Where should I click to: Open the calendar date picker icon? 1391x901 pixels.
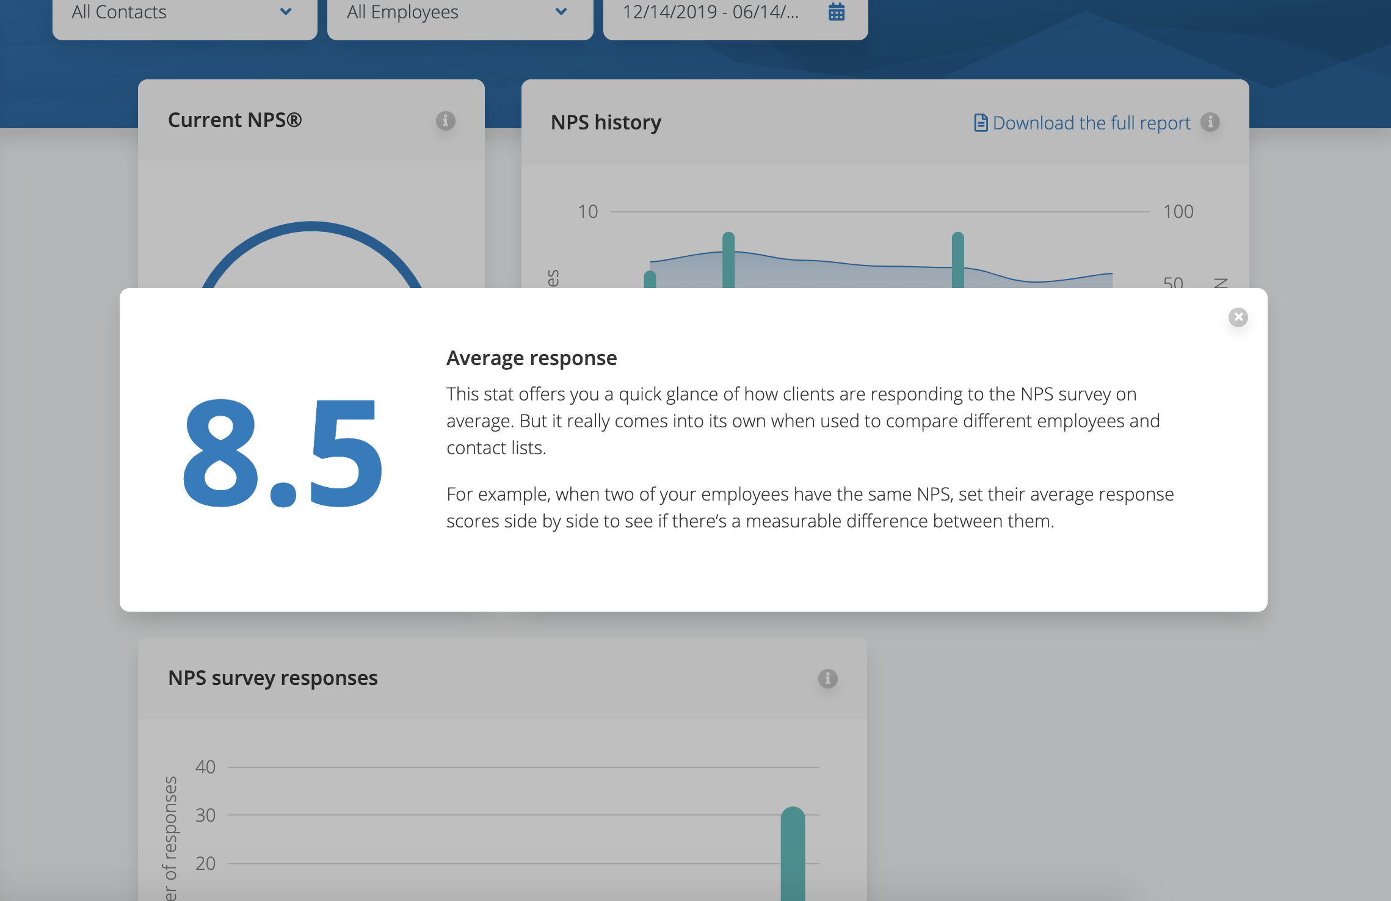point(836,12)
